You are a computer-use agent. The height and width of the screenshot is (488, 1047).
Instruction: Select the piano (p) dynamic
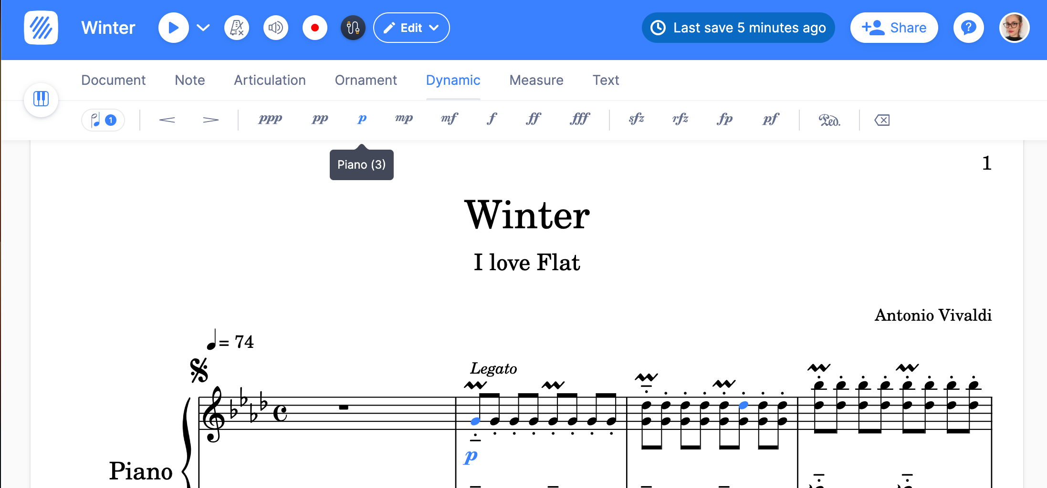click(x=361, y=119)
